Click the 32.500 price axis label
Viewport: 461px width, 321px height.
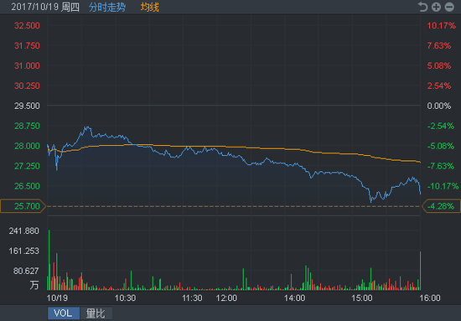point(27,26)
